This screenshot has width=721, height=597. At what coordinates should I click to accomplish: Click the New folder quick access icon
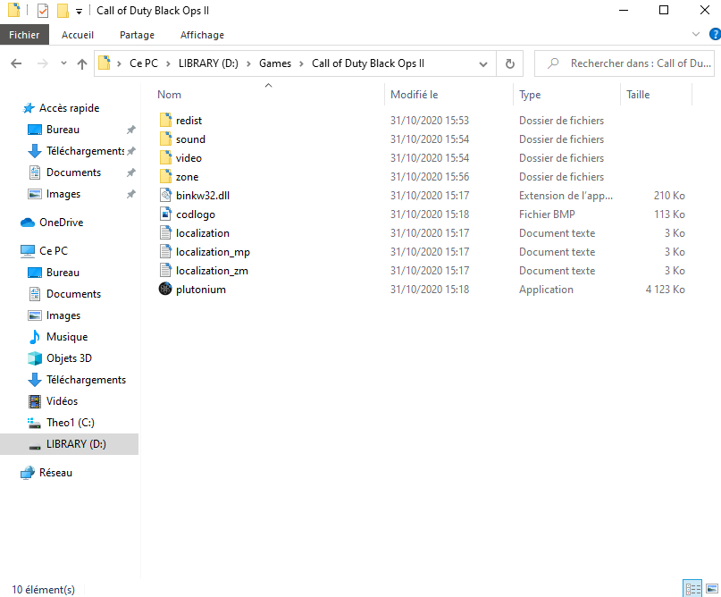point(63,10)
